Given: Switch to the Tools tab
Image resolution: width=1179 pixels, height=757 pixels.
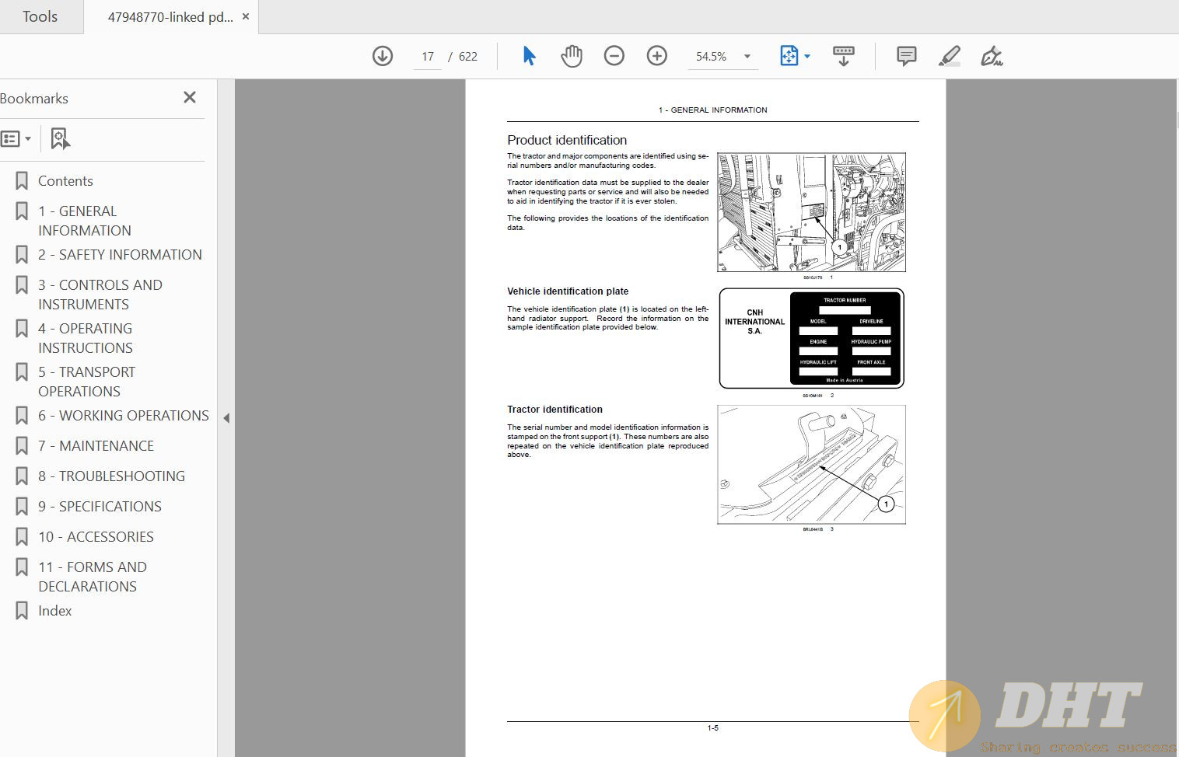Looking at the screenshot, I should pos(40,16).
